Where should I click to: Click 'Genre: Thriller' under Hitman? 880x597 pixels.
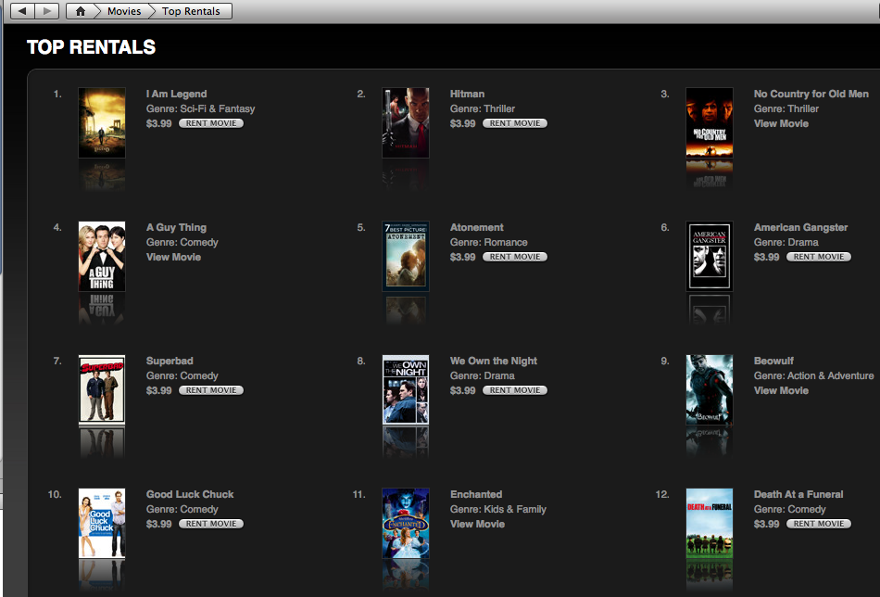pos(482,109)
